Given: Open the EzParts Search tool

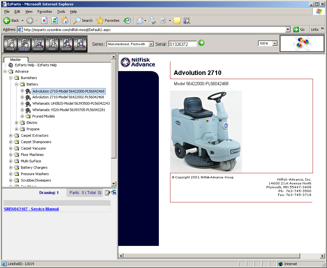Looking at the screenshot, I should [x=38, y=44].
